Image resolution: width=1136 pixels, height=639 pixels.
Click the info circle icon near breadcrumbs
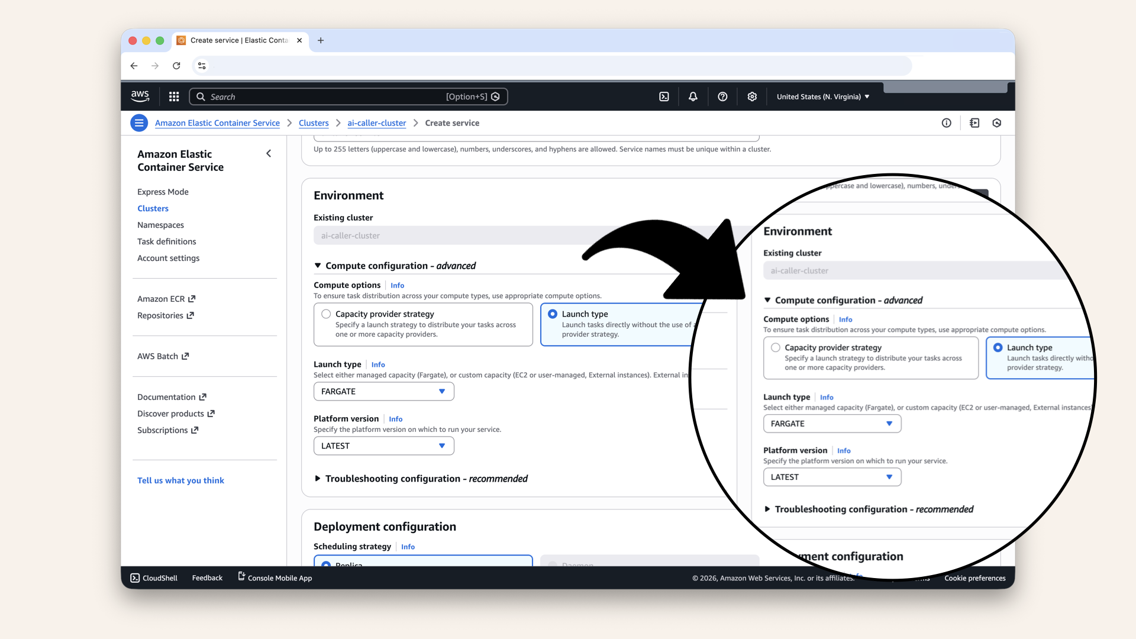point(947,123)
